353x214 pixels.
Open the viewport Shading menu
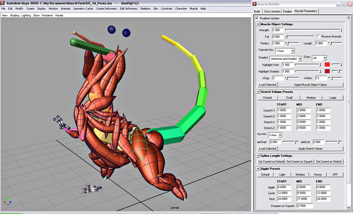(15, 15)
